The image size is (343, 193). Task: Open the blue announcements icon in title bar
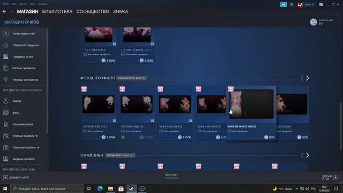coord(284,4)
